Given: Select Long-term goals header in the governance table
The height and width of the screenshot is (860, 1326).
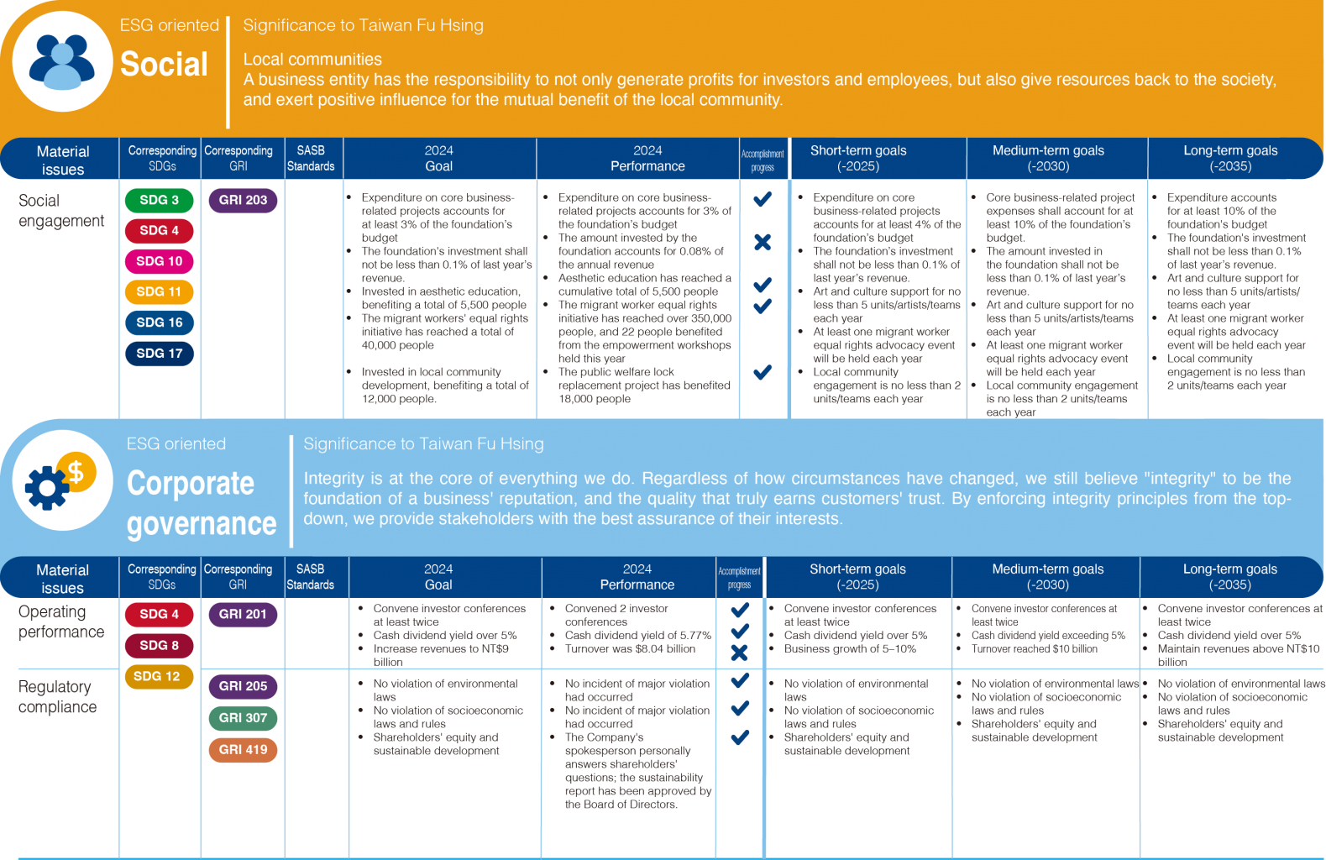Looking at the screenshot, I should (1229, 577).
